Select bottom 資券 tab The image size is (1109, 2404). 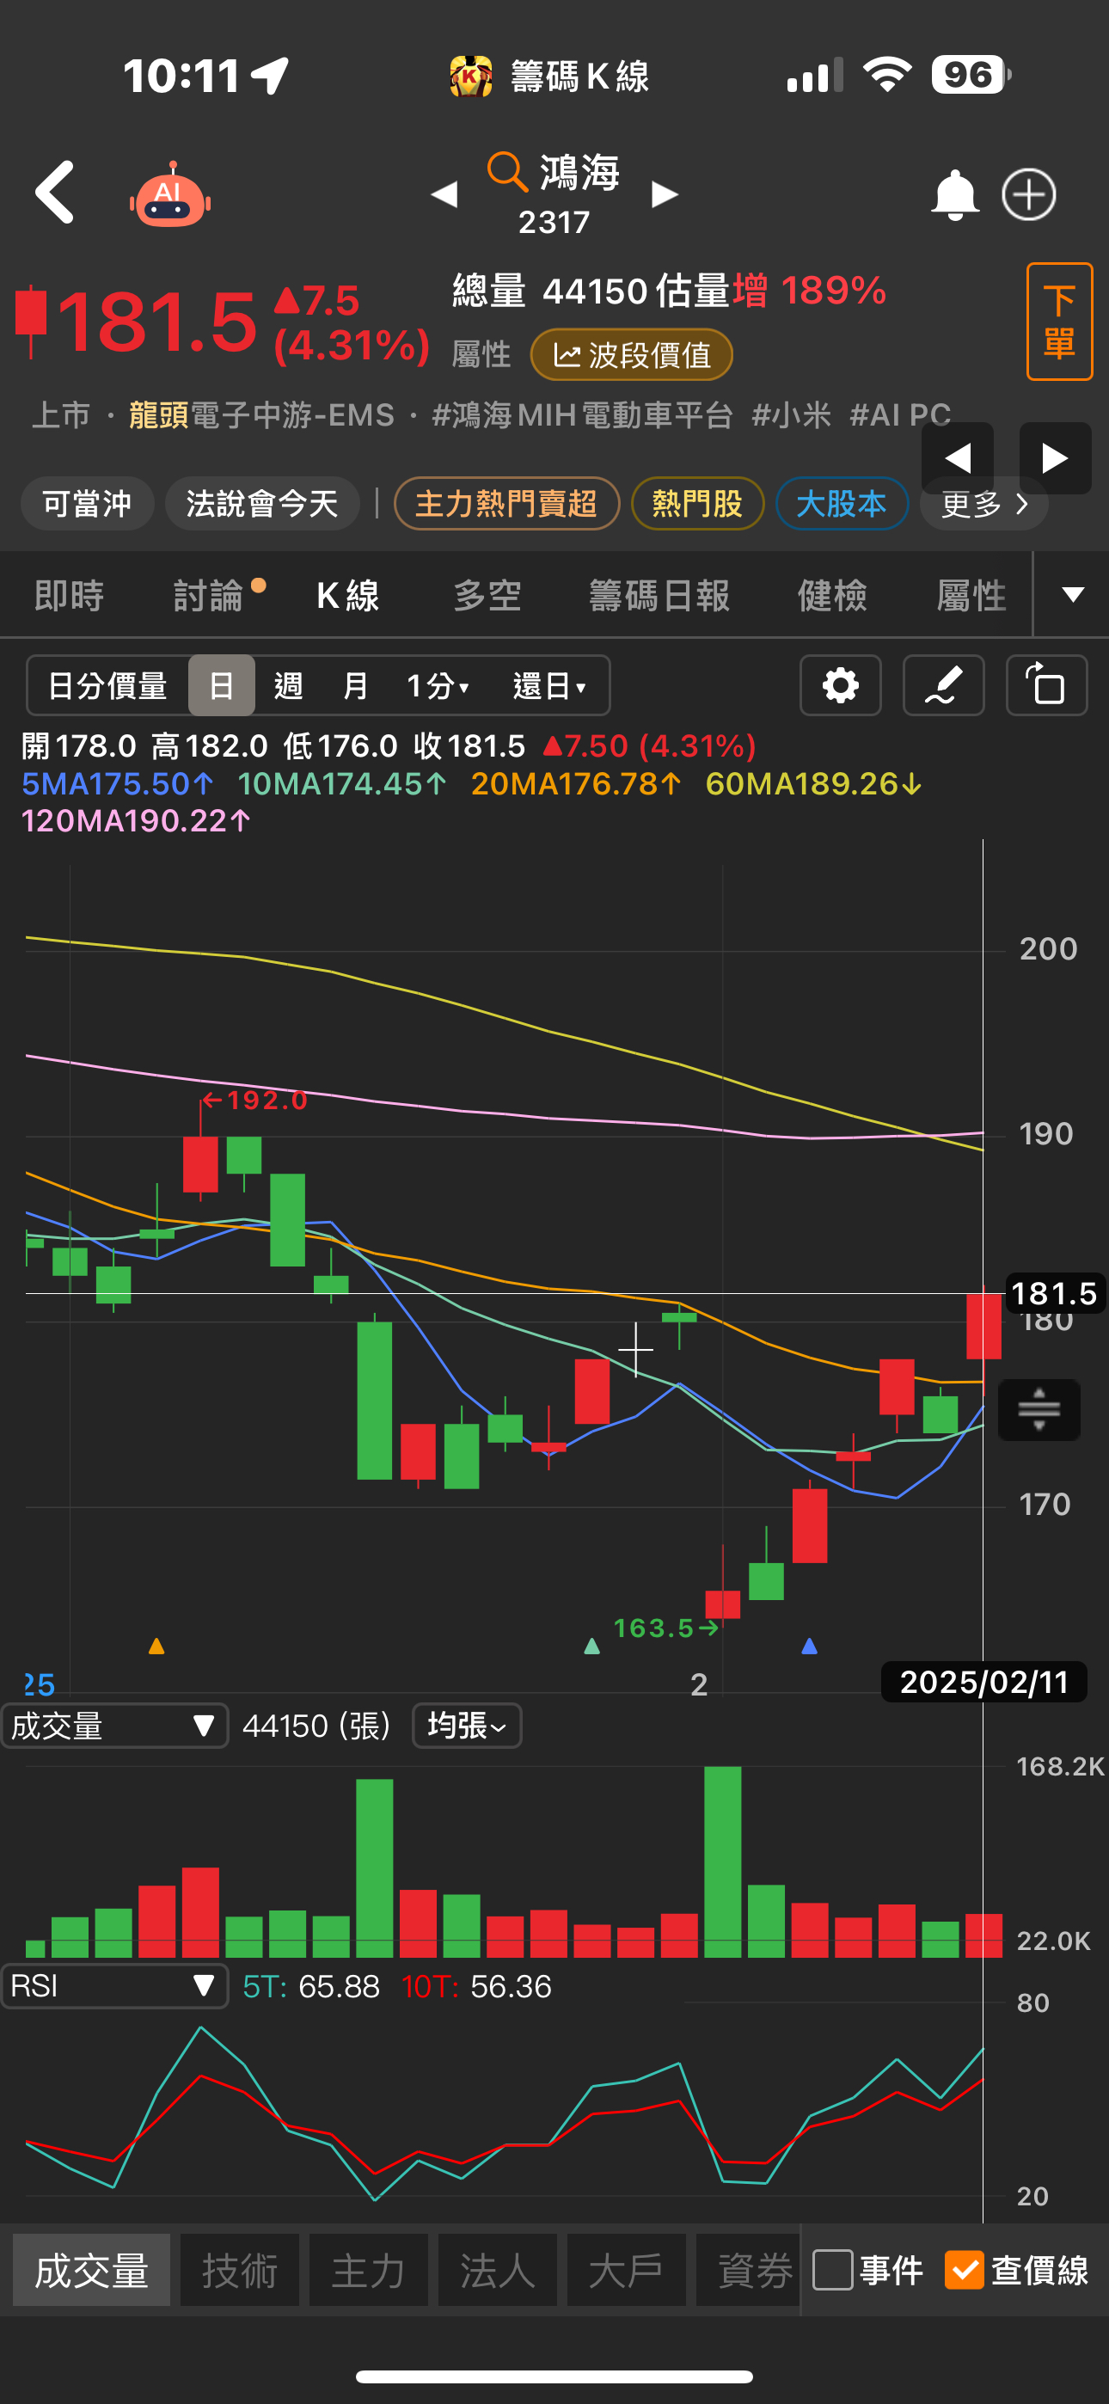pyautogui.click(x=750, y=2270)
